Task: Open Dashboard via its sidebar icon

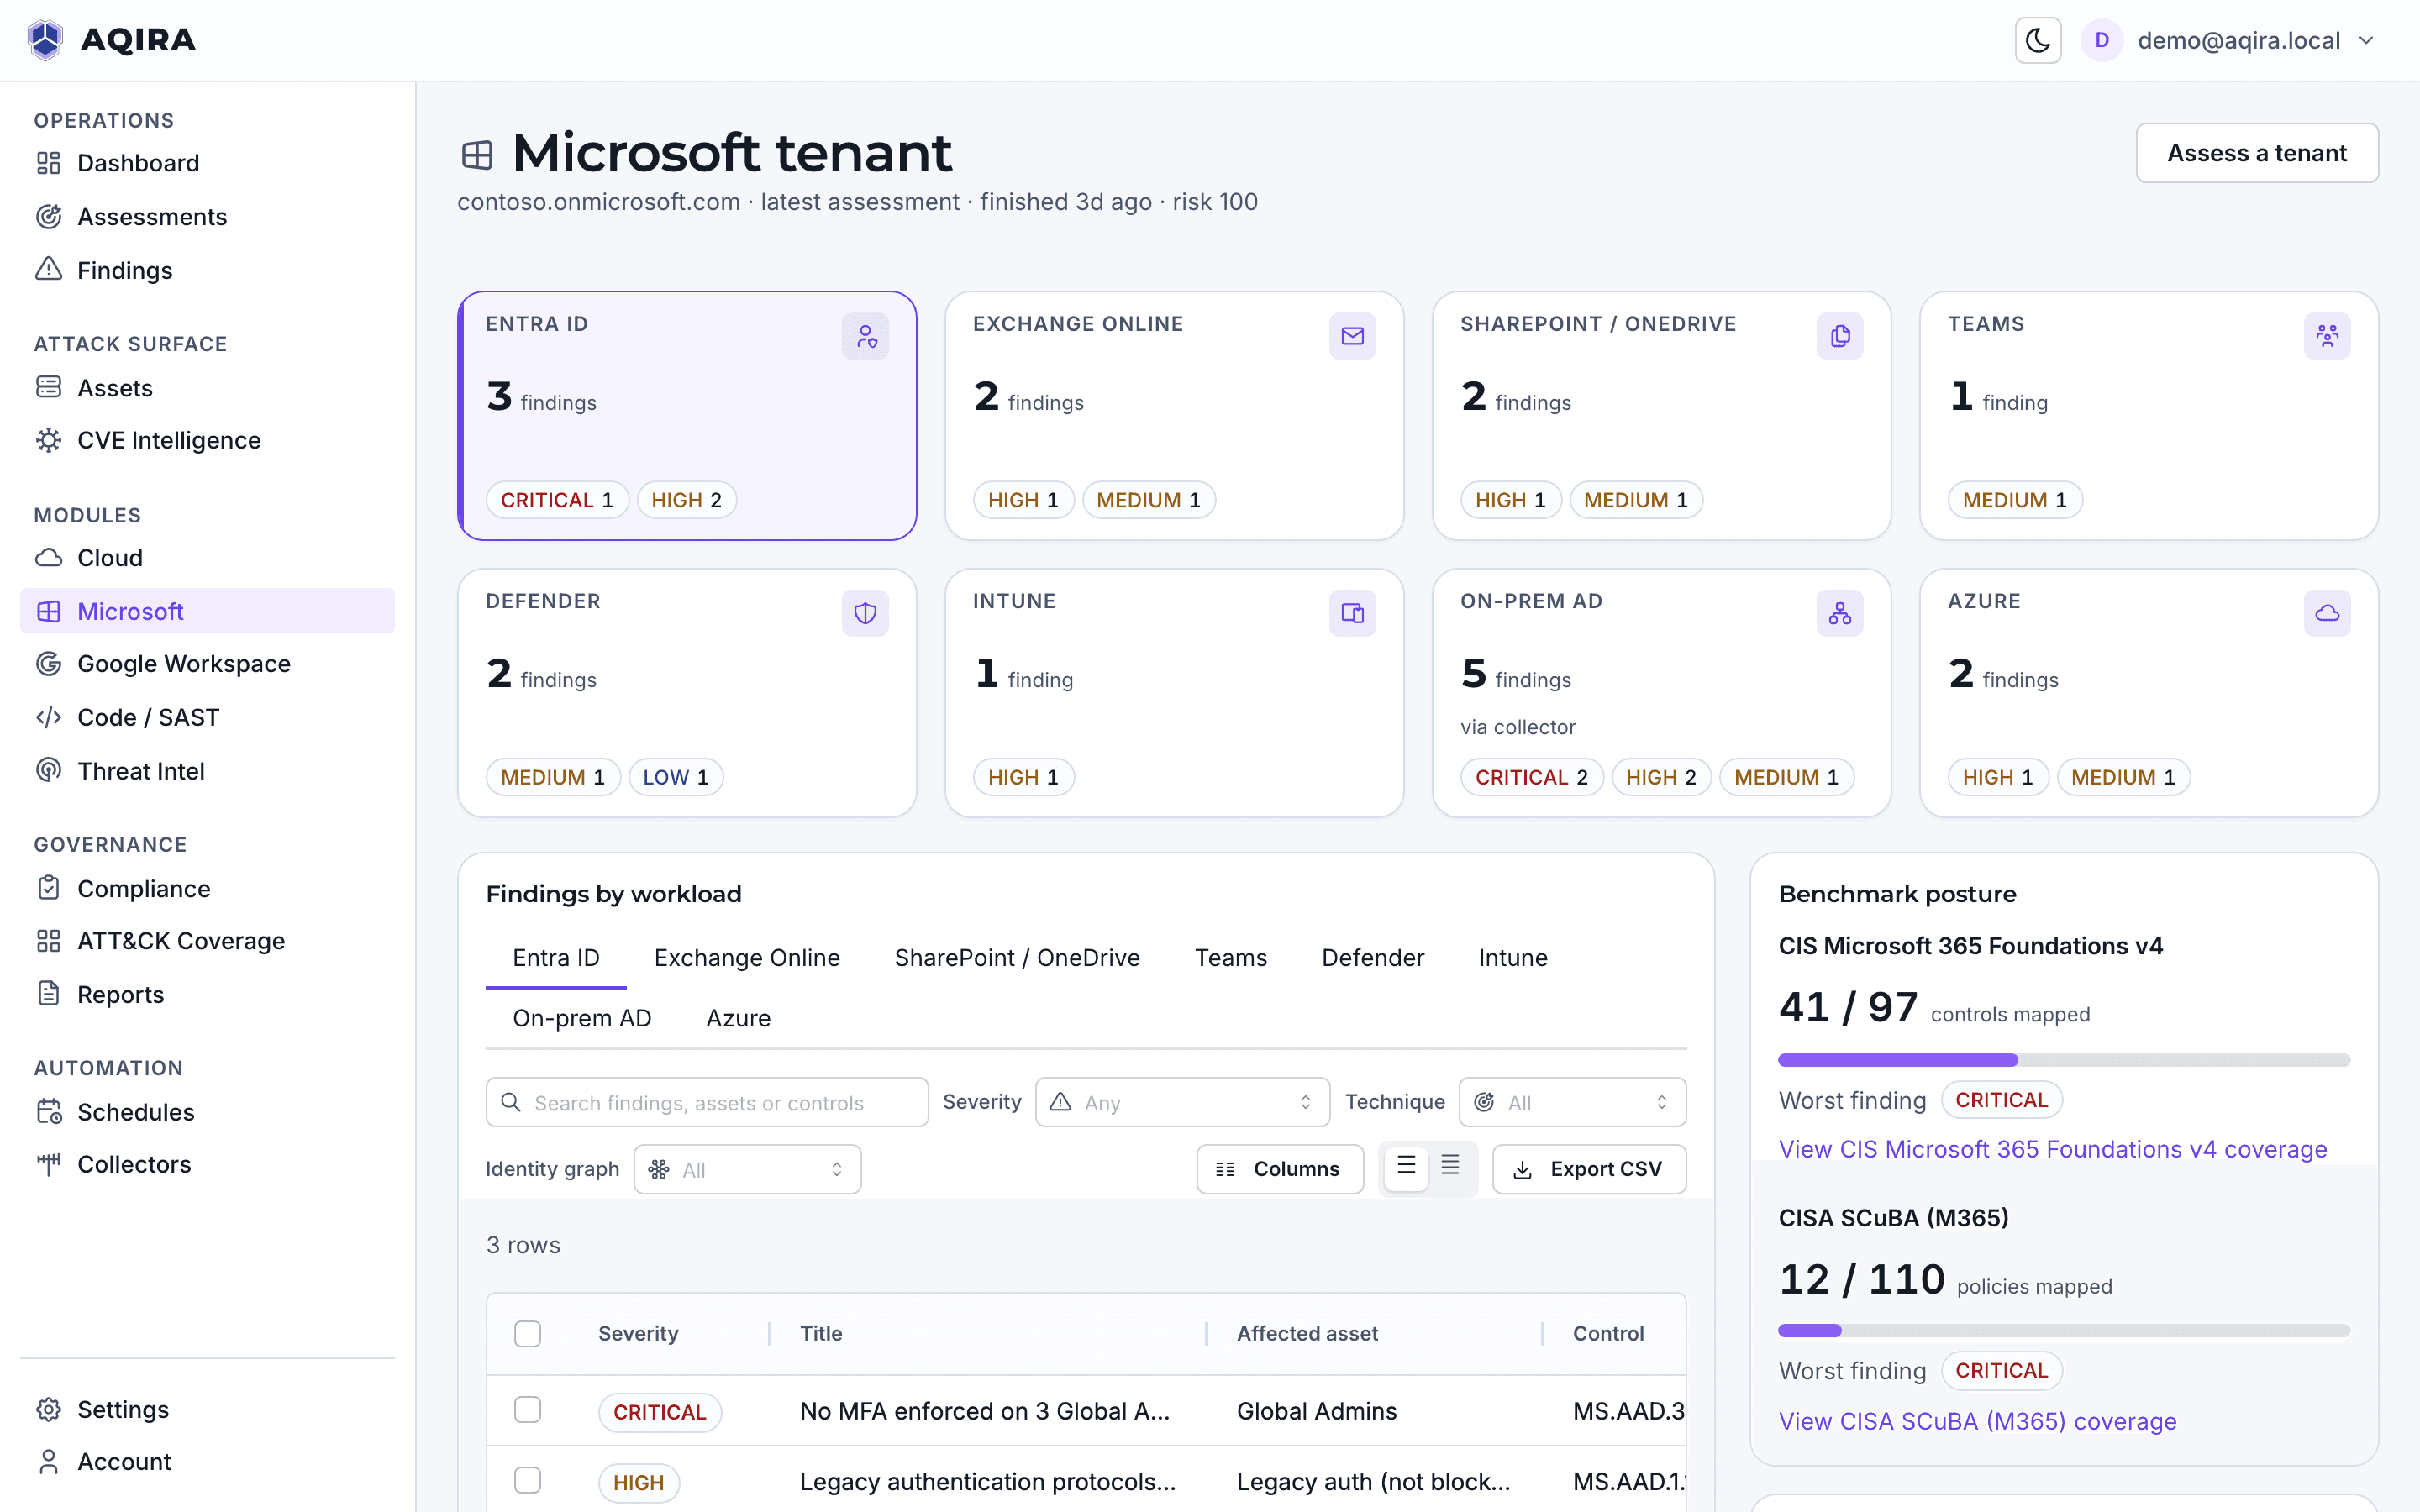Action: (48, 162)
